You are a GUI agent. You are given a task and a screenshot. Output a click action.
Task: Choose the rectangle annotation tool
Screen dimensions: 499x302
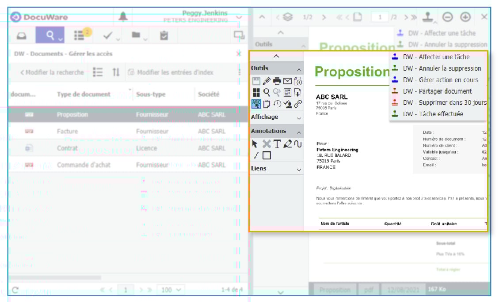click(267, 155)
